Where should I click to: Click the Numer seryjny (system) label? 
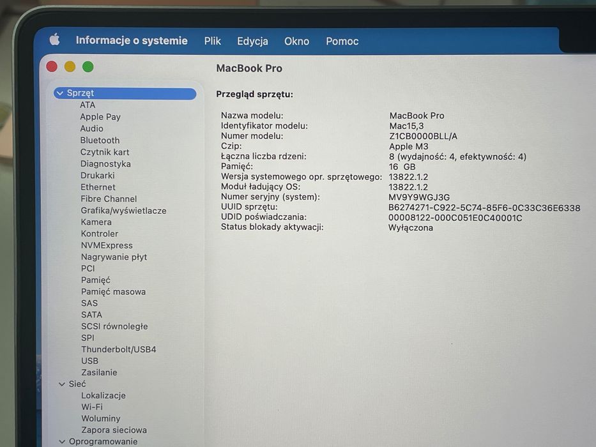pos(270,197)
